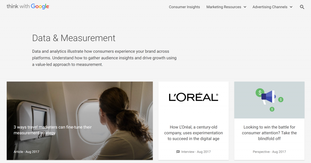The width and height of the screenshot is (311, 163).
Task: Expand the Advertising Channels chevron
Action: click(x=291, y=7)
